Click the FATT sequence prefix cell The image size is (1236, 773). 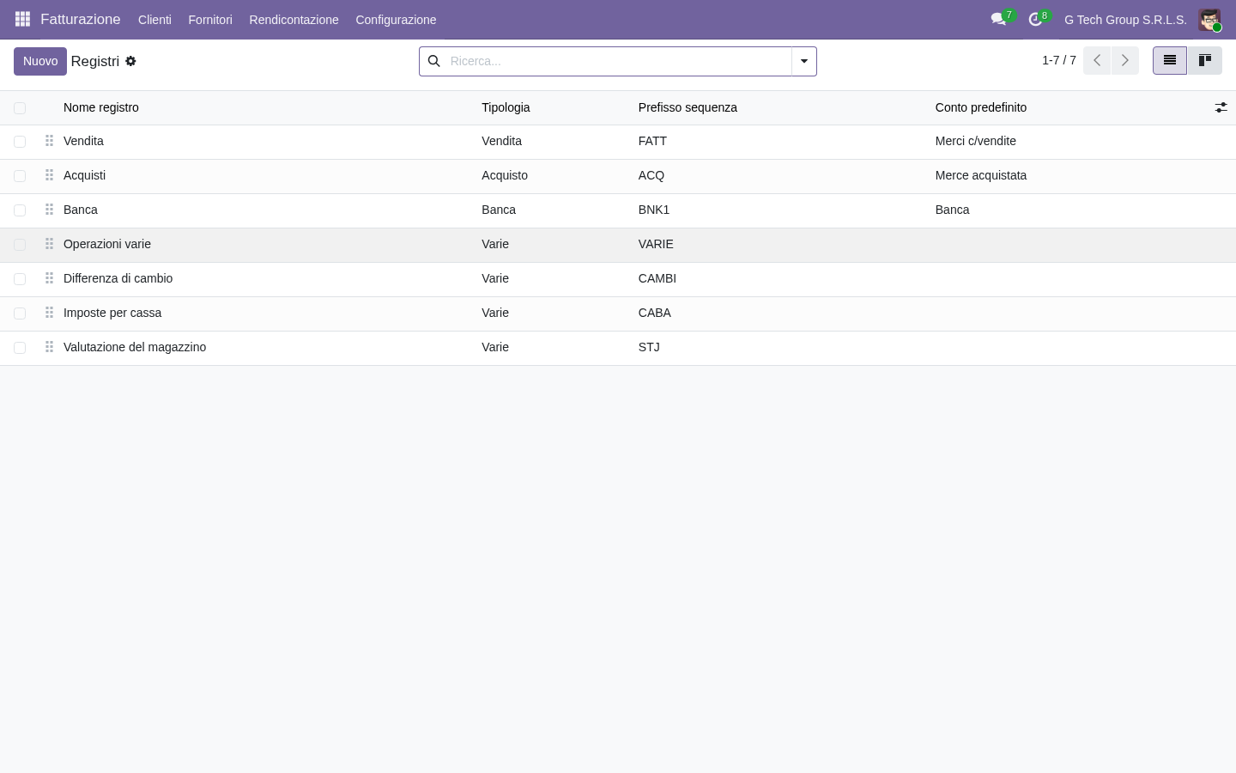pos(652,141)
